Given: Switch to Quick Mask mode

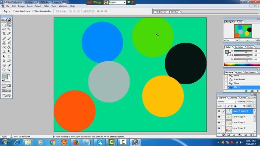Looking at the screenshot, I should [9, 86].
